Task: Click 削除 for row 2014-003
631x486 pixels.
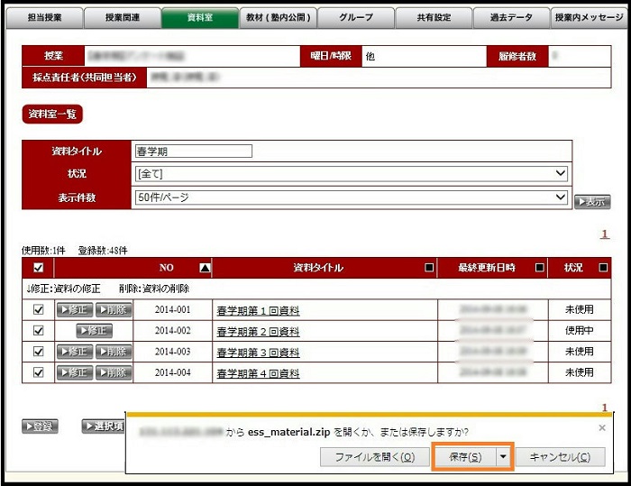Action: tap(114, 352)
